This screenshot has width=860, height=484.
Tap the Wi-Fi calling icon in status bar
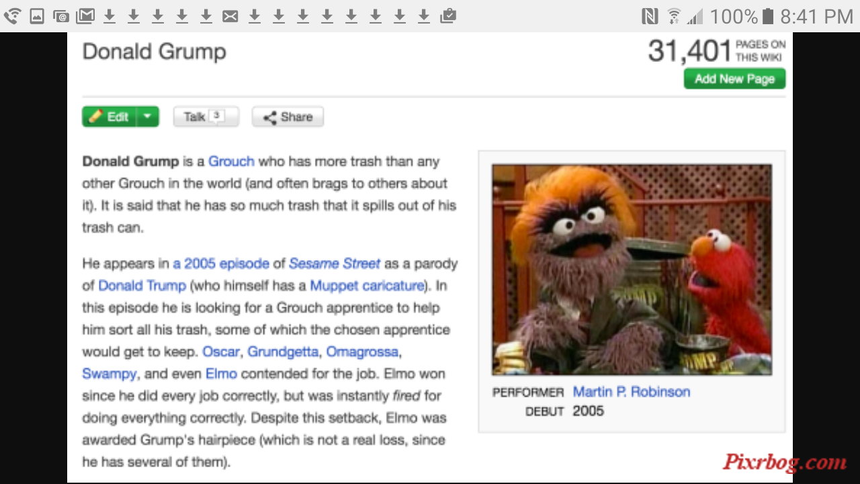[12, 15]
